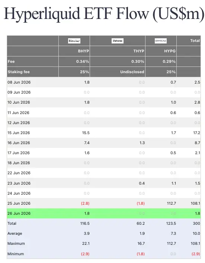Select the highlighted 26 Jun 2026 row
The height and width of the screenshot is (263, 205).
pos(104,213)
